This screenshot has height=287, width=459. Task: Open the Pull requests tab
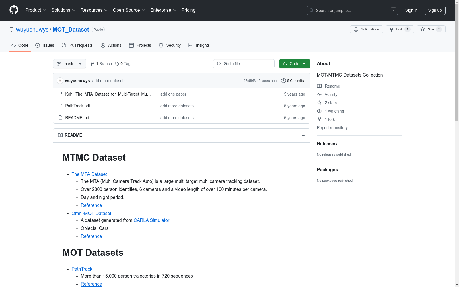point(77,45)
